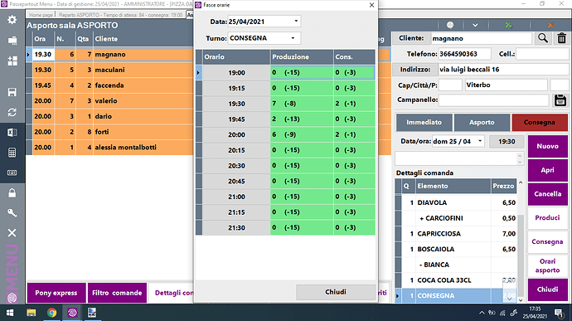Click the padlock icon in sidebar

pyautogui.click(x=12, y=192)
